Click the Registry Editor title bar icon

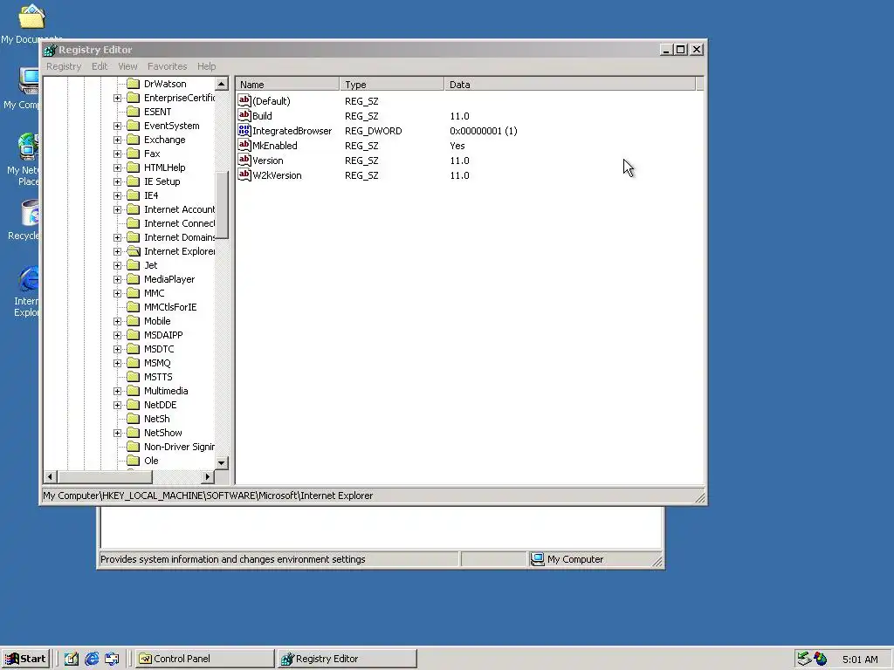(x=50, y=50)
